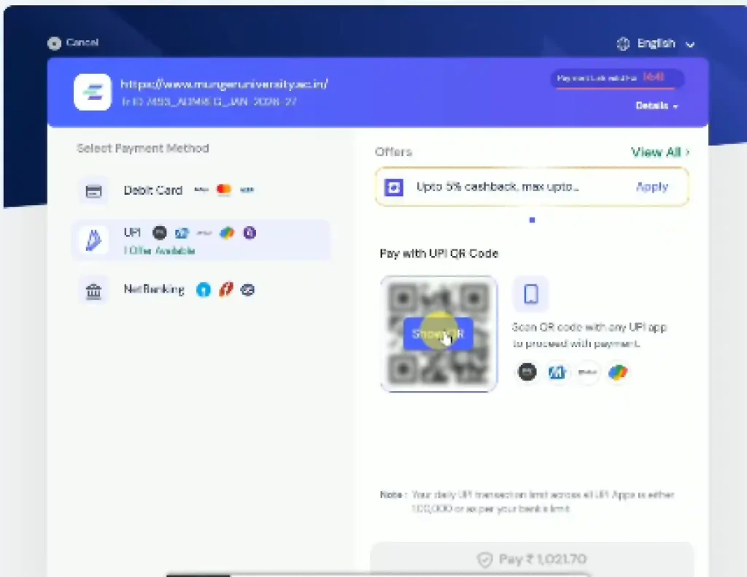Click the white round app icon under scan instructions
The width and height of the screenshot is (747, 577).
coord(587,371)
